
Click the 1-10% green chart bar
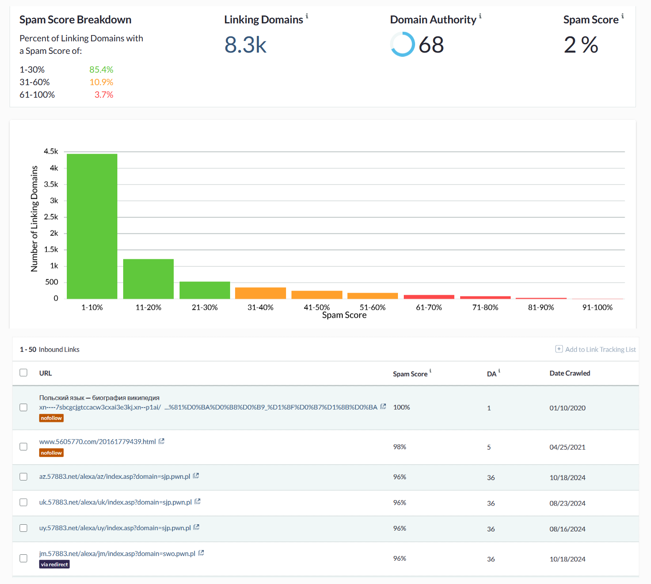point(92,226)
